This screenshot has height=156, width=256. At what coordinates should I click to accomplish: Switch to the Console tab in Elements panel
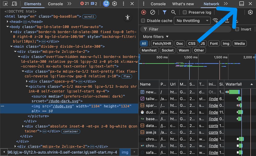(x=55, y=4)
